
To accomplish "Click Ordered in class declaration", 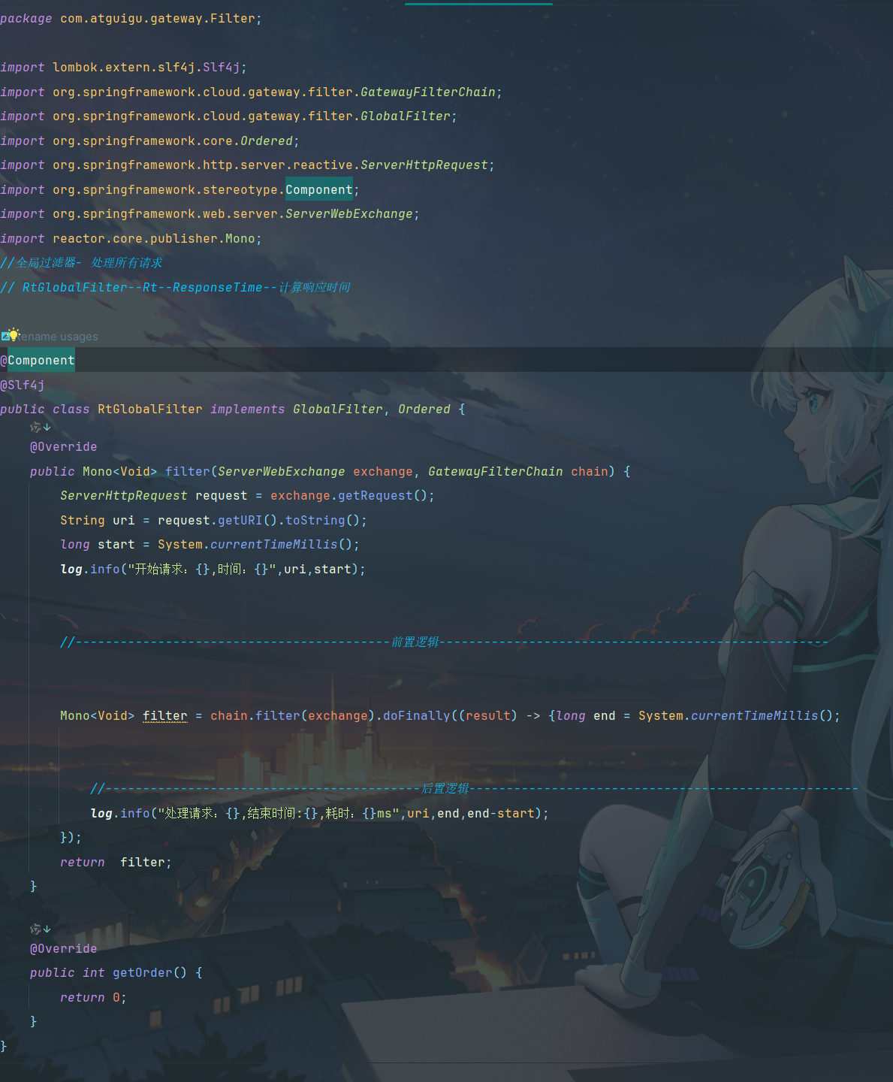I will point(424,410).
